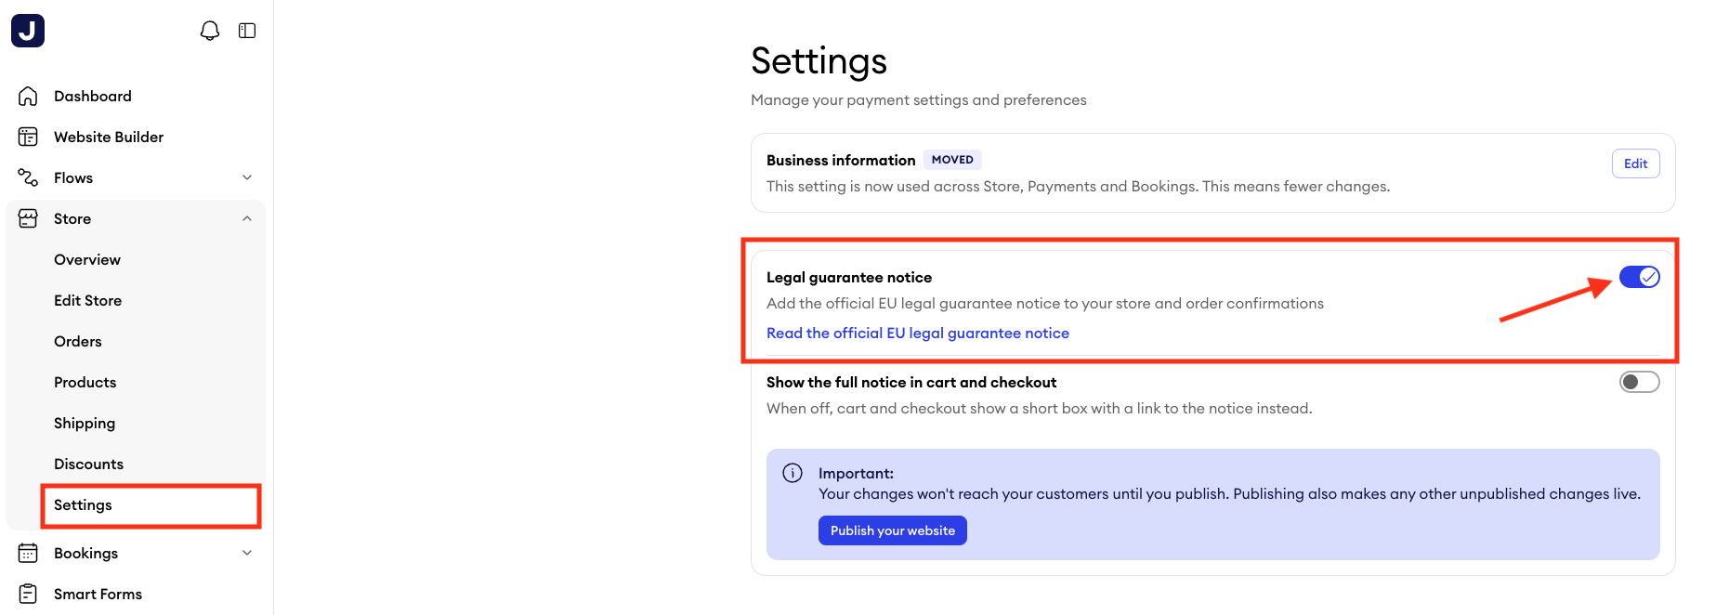Click the Store shop icon
Image resolution: width=1716 pixels, height=615 pixels.
pos(28,218)
